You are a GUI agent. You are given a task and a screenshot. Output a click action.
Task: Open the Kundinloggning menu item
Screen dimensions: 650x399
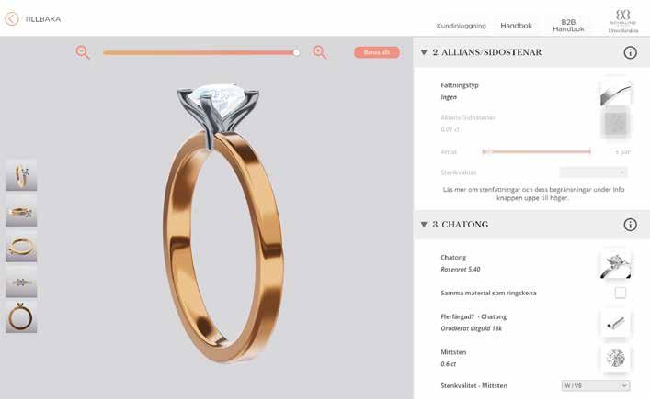[x=461, y=26]
